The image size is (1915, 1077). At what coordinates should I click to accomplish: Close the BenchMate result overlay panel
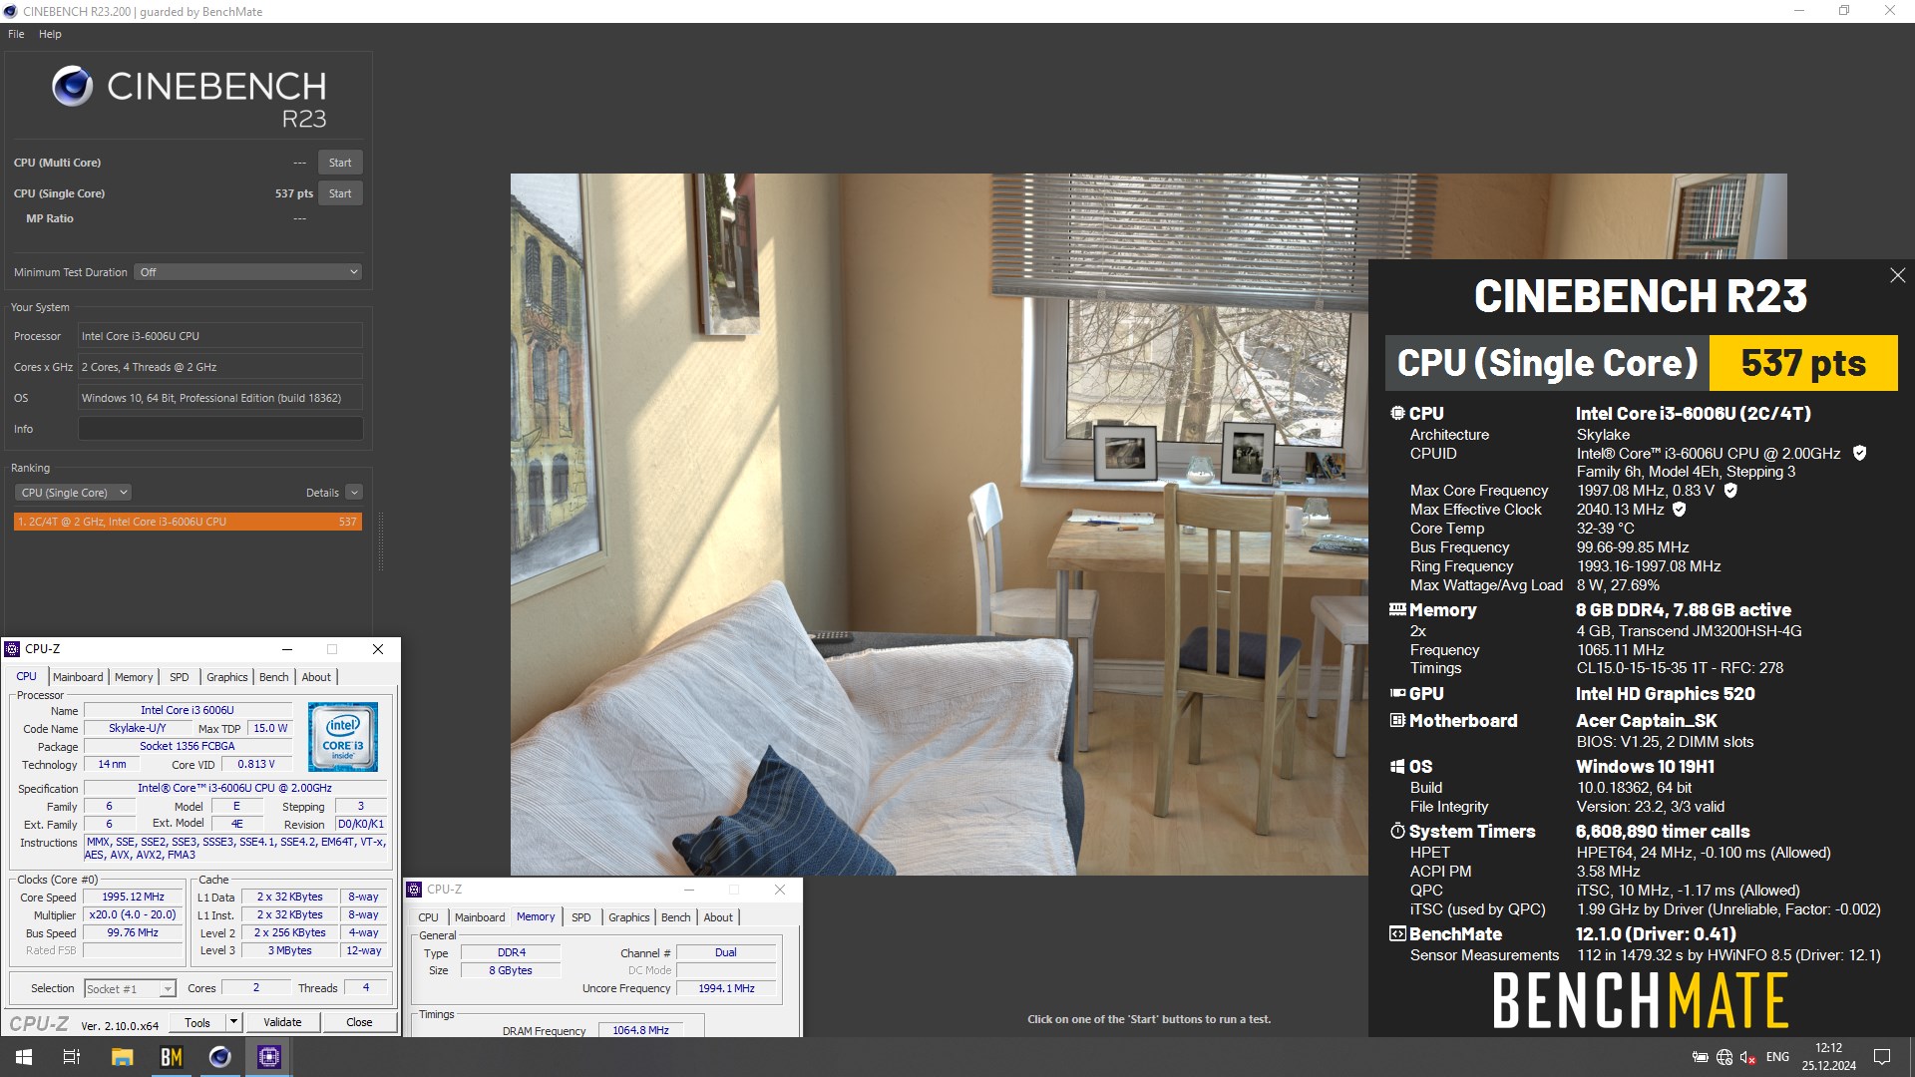point(1897,275)
